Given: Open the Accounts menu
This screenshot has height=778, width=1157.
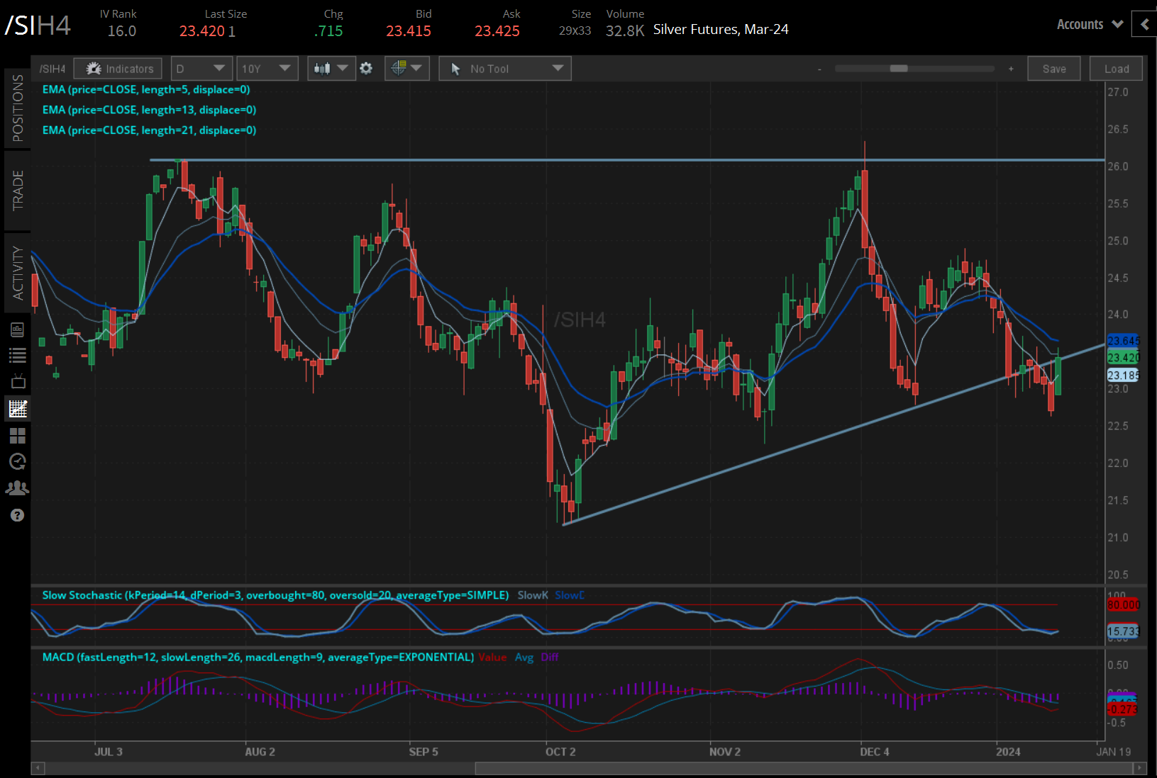Looking at the screenshot, I should (x=1089, y=24).
